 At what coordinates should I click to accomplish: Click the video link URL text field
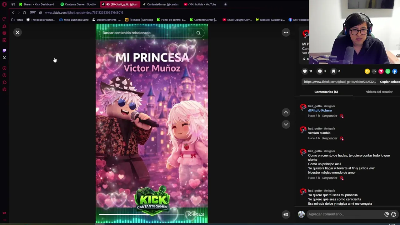click(x=340, y=82)
